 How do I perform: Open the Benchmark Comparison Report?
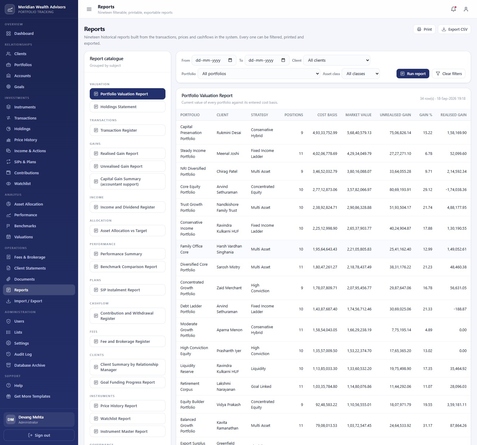pos(128,267)
